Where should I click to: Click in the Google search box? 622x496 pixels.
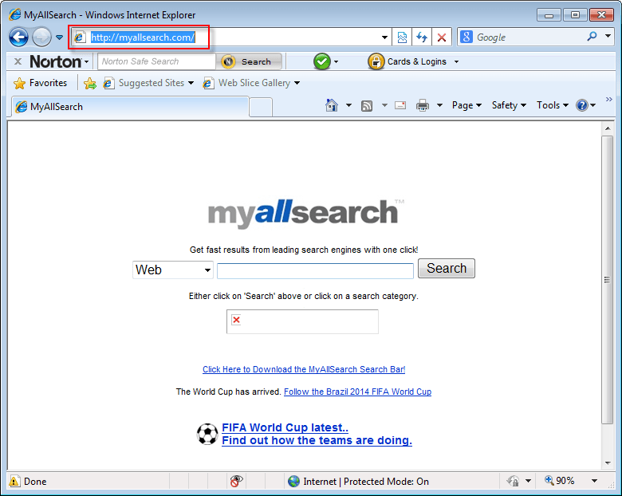(528, 37)
